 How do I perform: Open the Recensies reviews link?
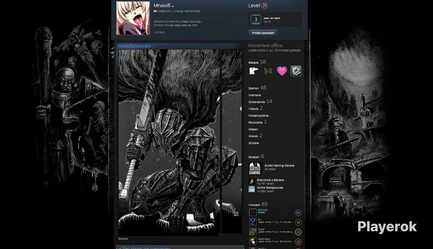255,122
